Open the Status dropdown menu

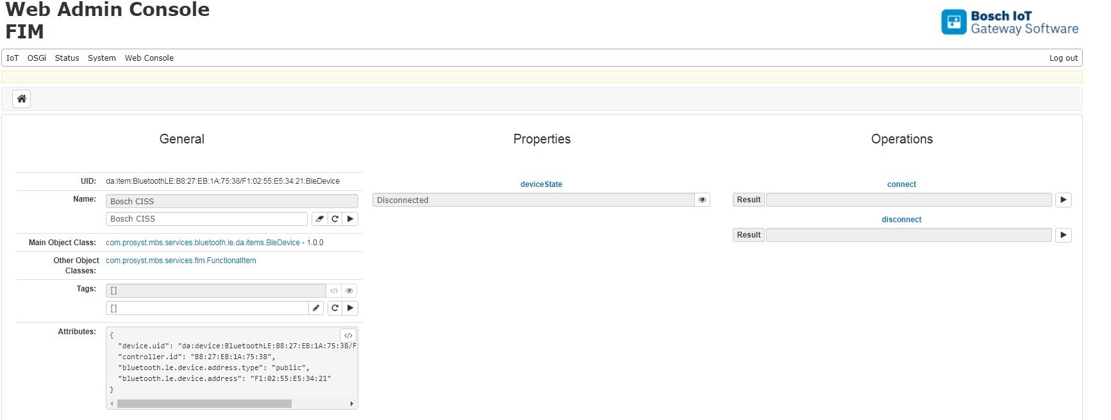(67, 58)
